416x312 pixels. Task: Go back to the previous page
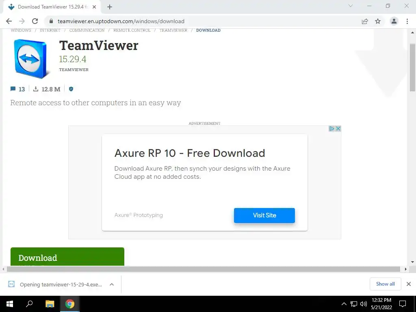[9, 21]
